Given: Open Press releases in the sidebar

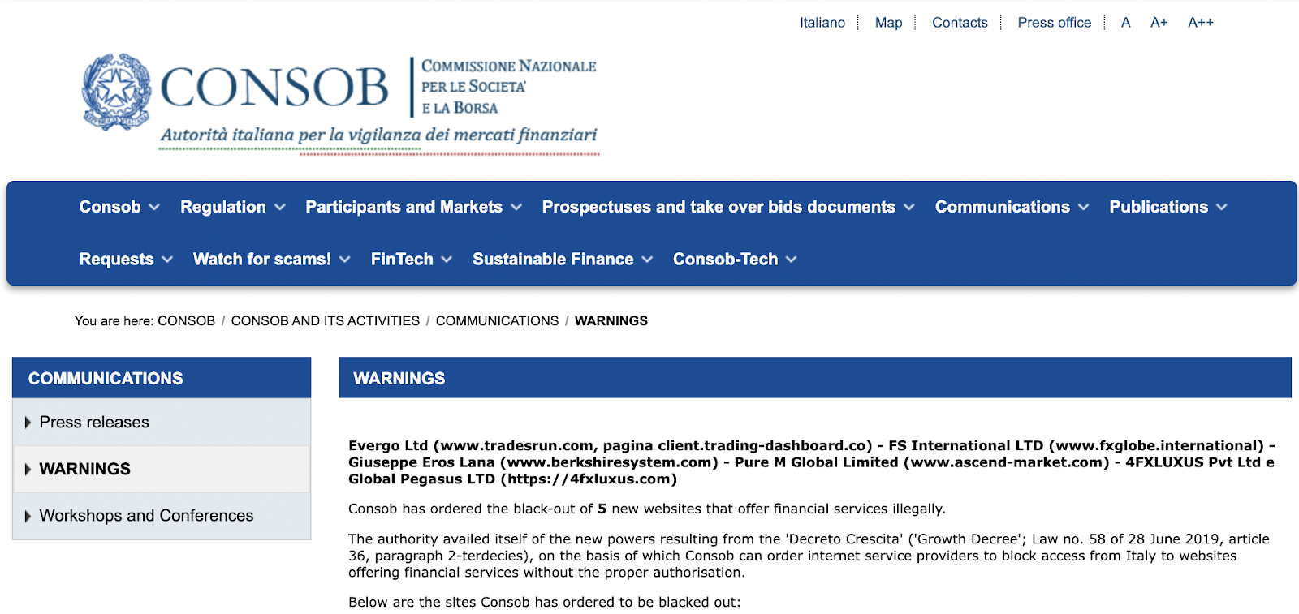Looking at the screenshot, I should coord(94,423).
